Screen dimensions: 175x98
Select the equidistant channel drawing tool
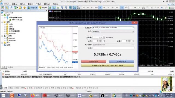(143, 8)
